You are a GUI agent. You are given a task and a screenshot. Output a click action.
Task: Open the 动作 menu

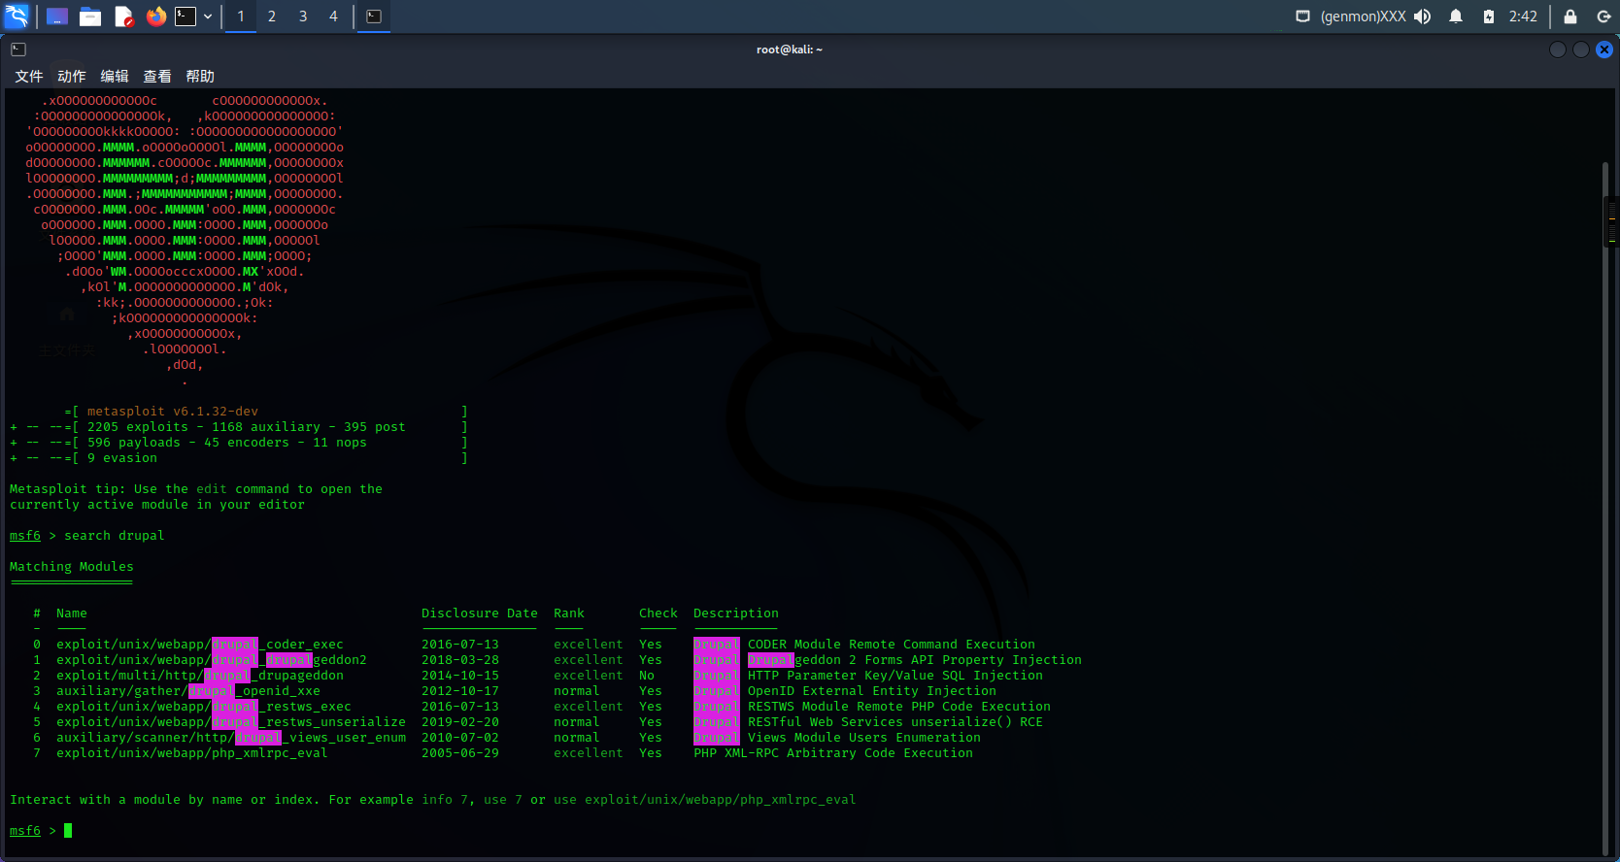(72, 76)
